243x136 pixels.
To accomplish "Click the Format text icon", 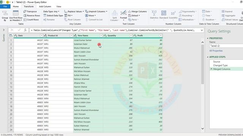I will (x=123, y=13).
